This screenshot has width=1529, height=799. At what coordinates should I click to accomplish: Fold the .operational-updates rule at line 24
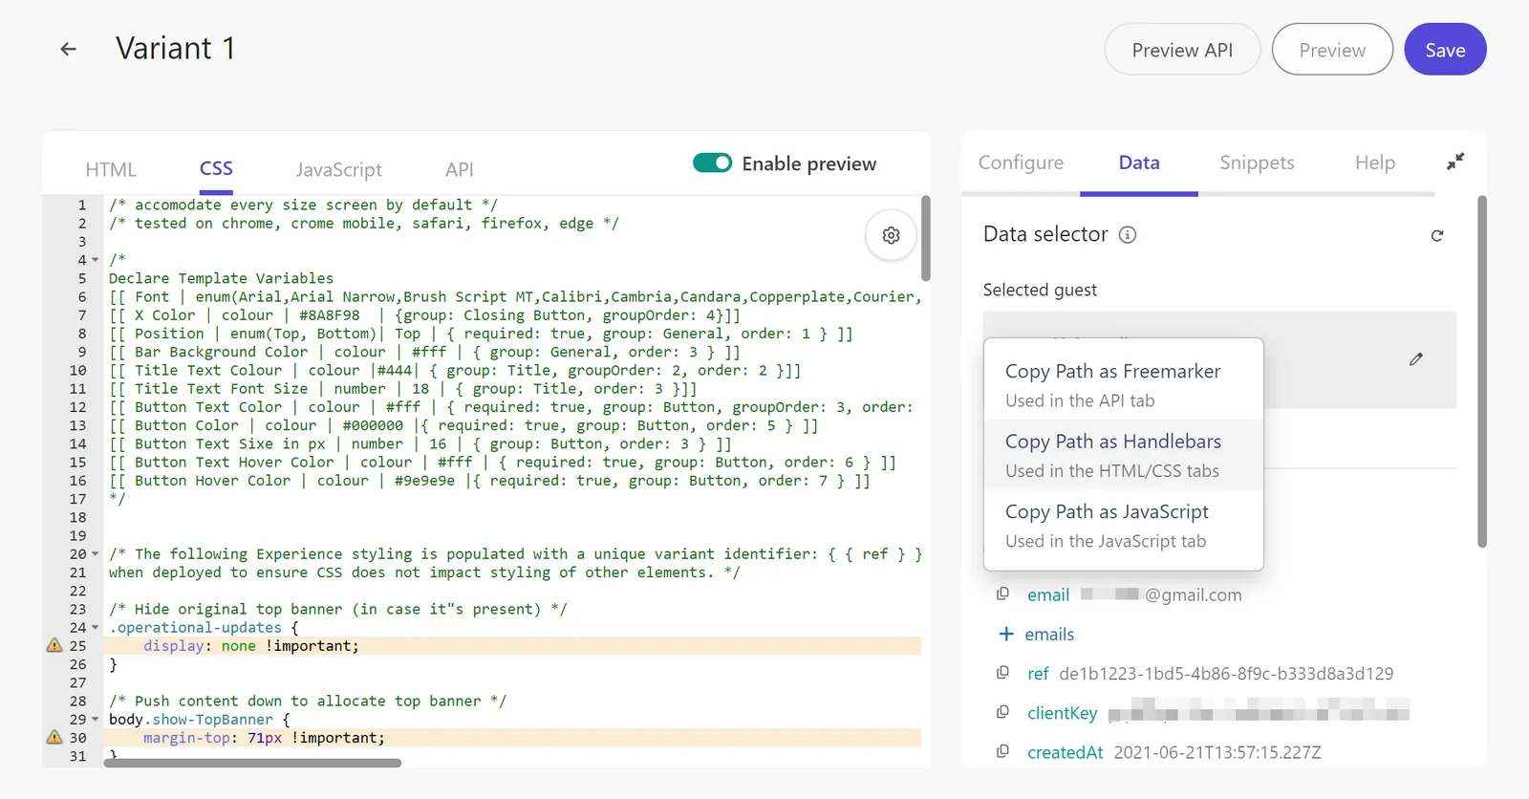click(95, 628)
